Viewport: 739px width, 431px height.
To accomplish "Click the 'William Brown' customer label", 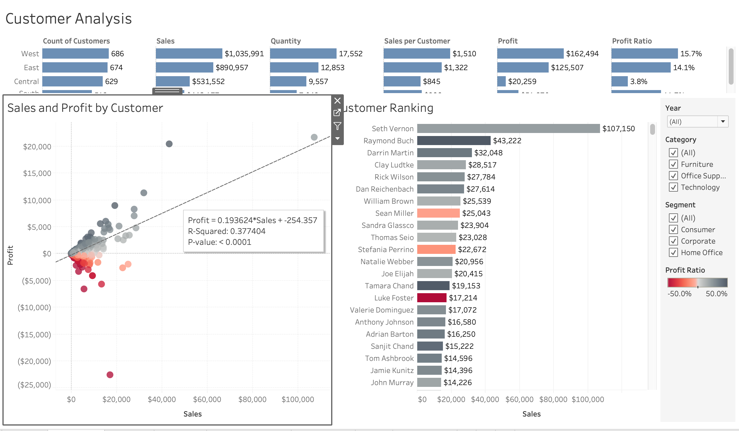I will coord(389,201).
